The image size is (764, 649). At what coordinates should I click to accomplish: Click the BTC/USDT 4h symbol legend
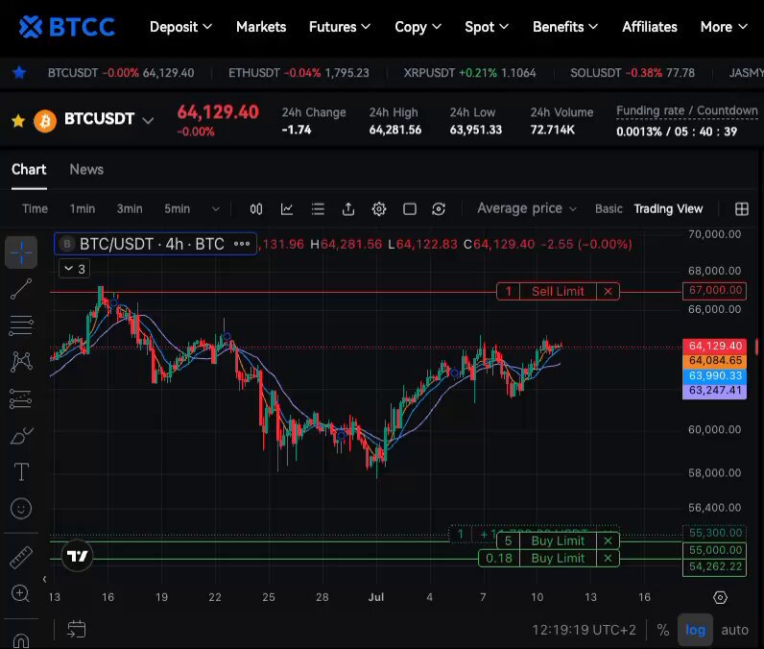click(x=152, y=244)
